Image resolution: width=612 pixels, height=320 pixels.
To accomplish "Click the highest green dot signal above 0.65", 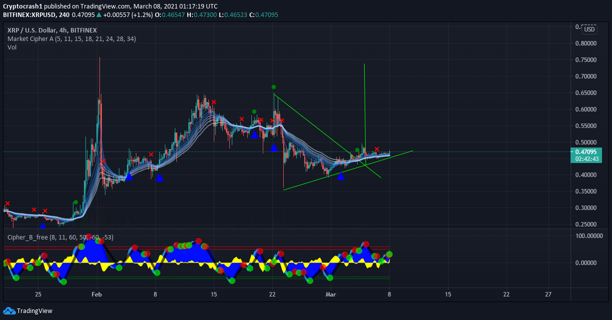I will 274,87.
